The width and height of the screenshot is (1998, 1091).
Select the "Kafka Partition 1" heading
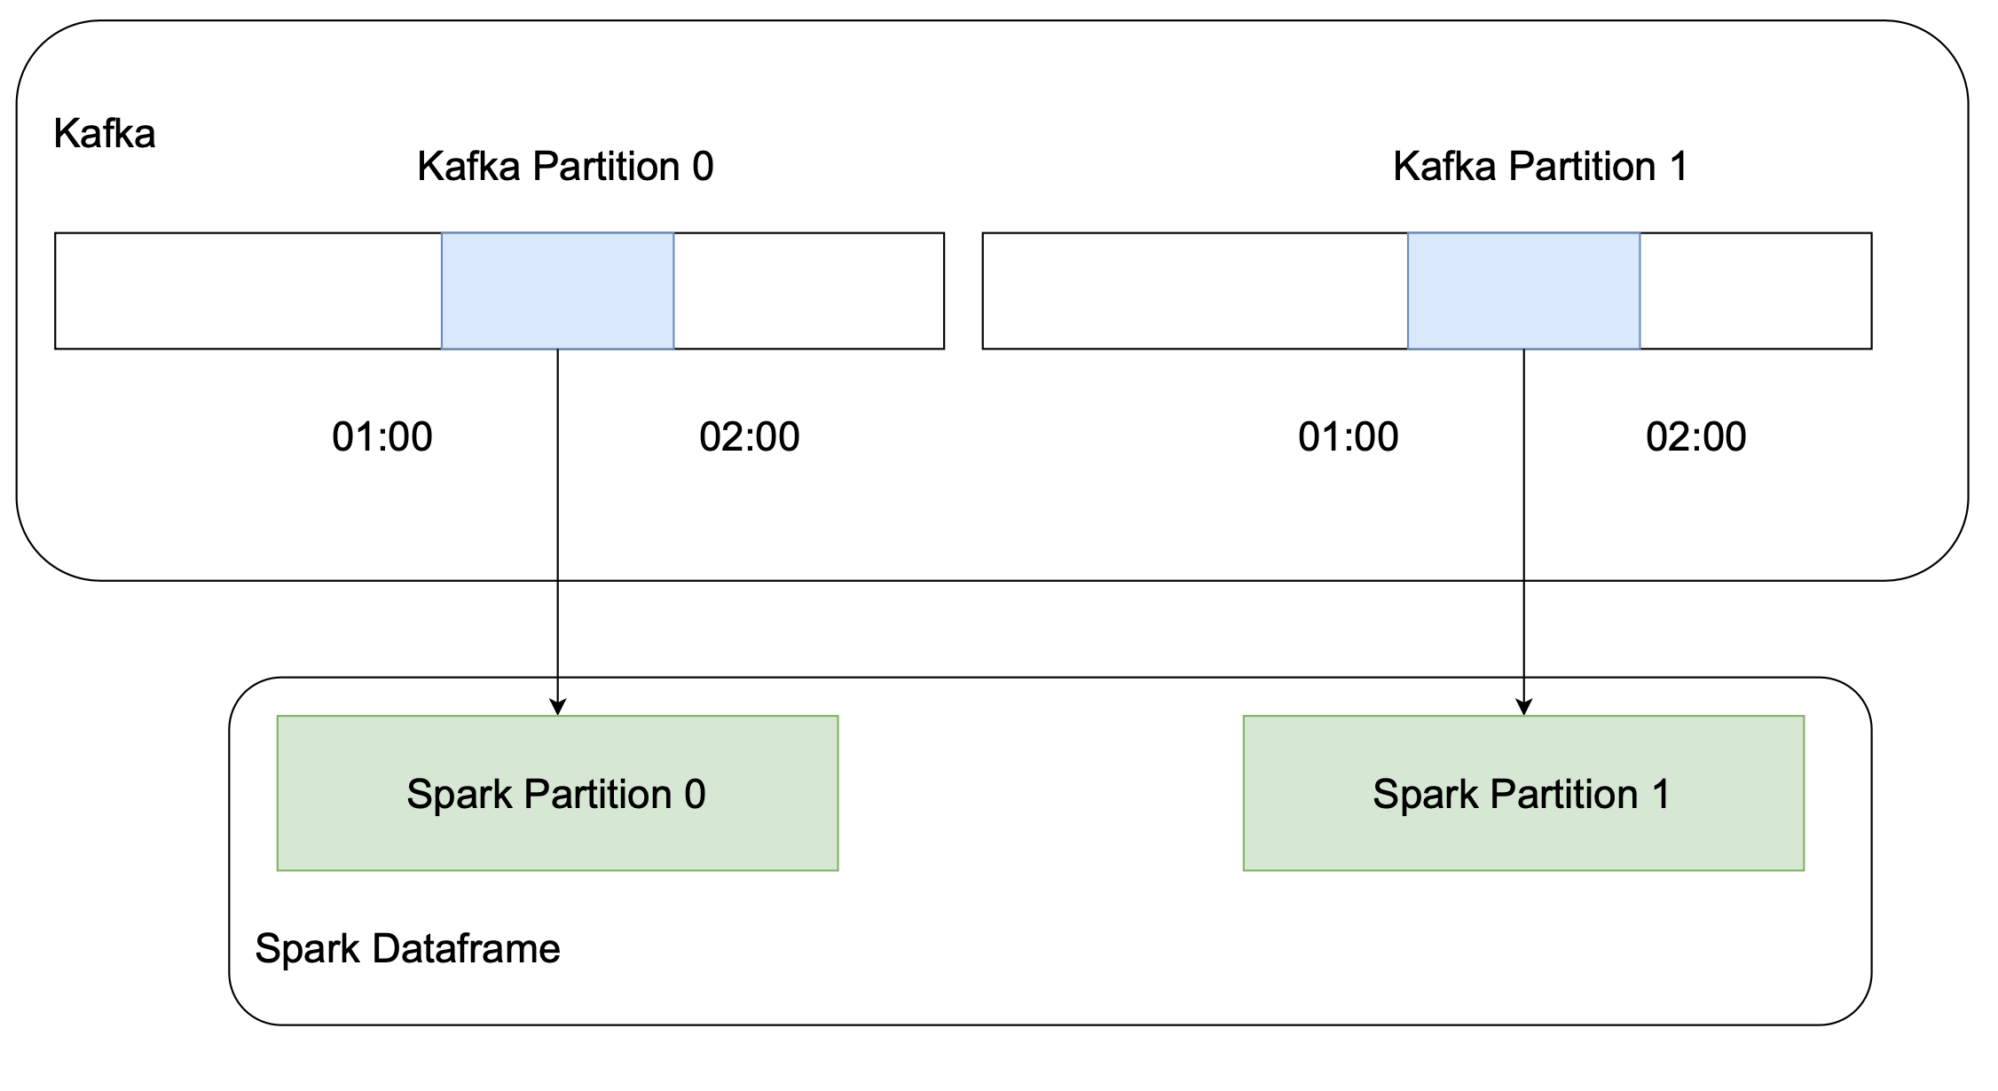tap(1540, 167)
